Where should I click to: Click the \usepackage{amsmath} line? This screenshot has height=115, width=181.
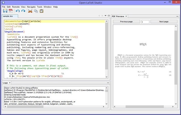click(x=17, y=24)
